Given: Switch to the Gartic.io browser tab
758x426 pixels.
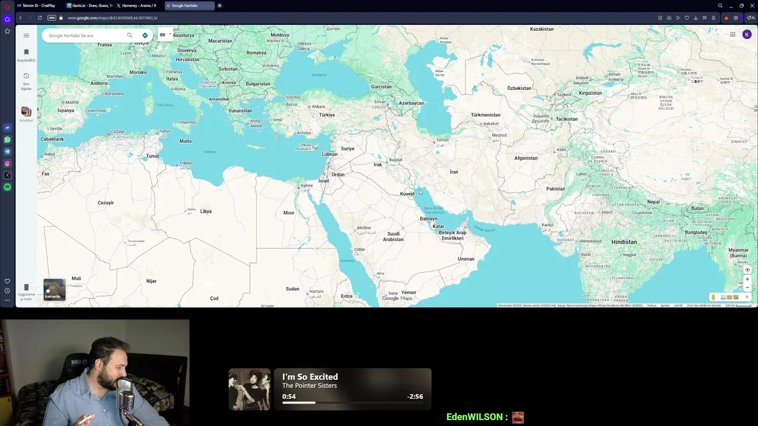Looking at the screenshot, I should point(90,5).
